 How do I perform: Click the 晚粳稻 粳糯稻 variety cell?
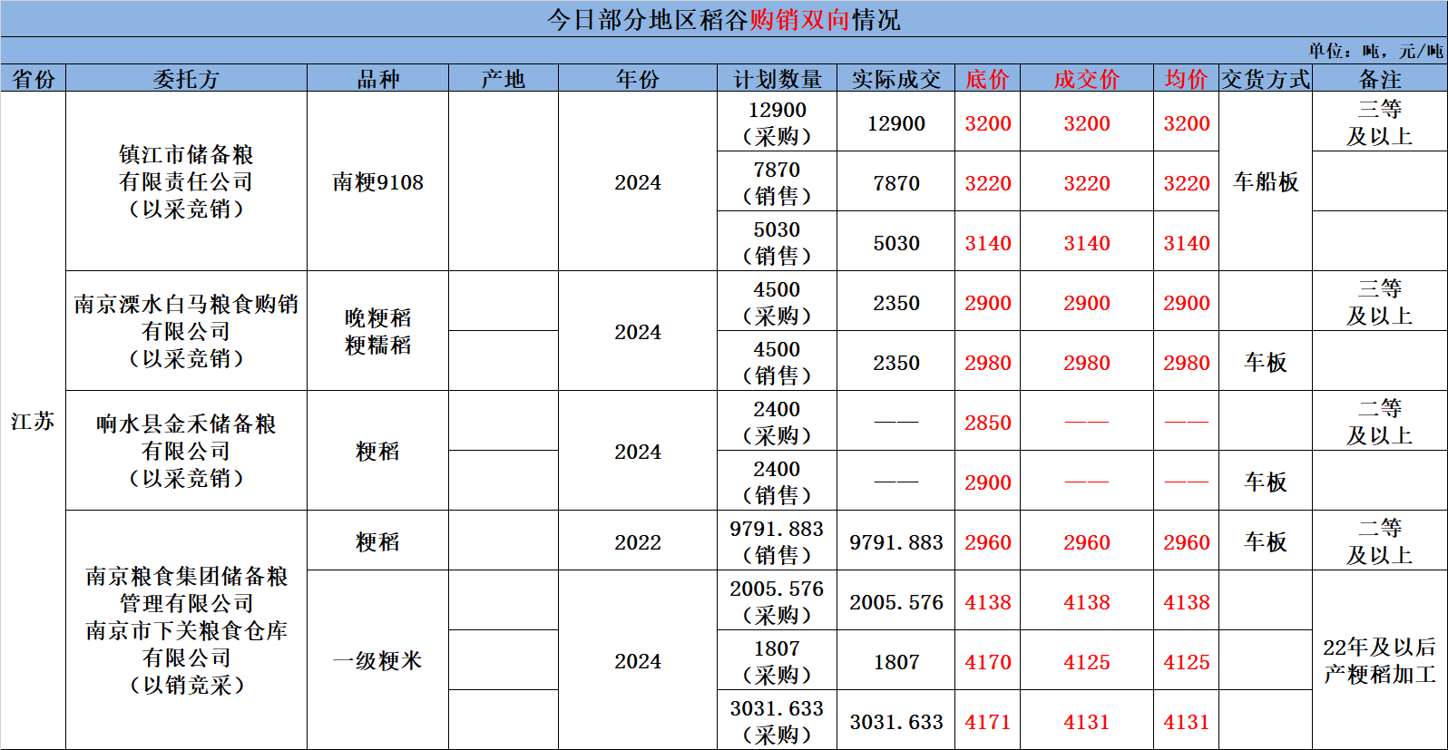(377, 331)
